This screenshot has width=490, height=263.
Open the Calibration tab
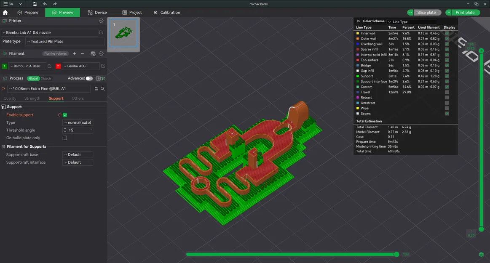point(167,13)
